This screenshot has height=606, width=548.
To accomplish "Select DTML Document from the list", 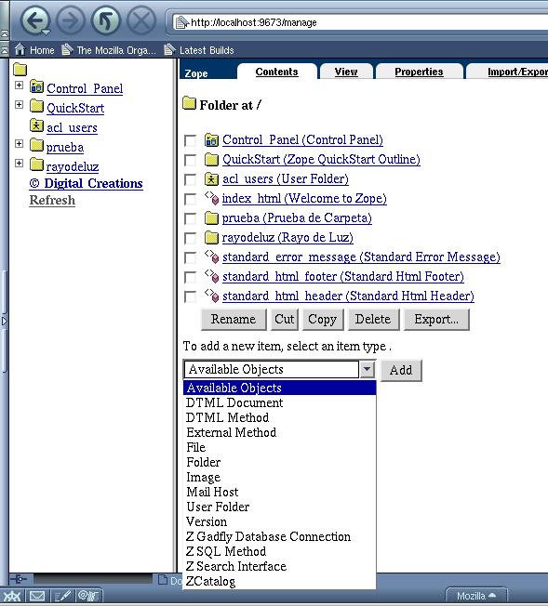I will pos(279,402).
